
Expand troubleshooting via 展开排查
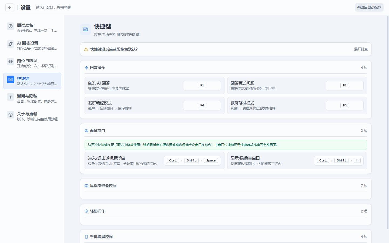361,49
